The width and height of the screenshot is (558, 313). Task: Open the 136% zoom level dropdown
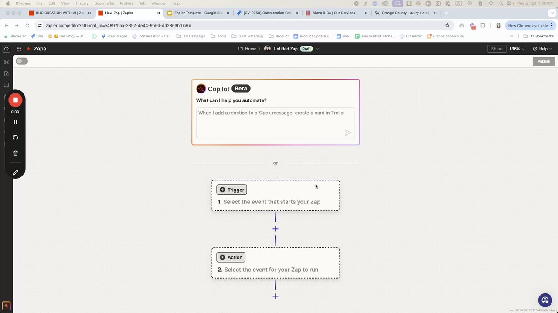click(x=517, y=49)
